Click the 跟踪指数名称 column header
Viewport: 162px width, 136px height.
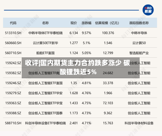[x=139, y=23]
